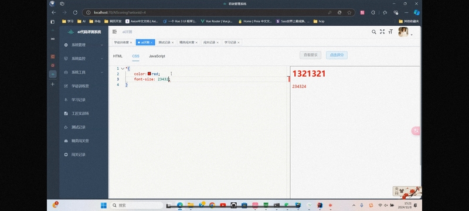
Task: Close the 学徒训练营 page tag
Action: coord(131,42)
